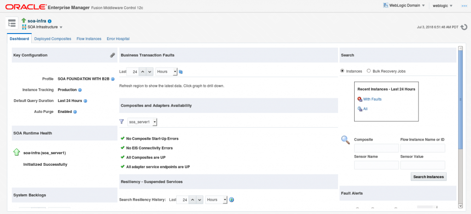Increase Resiliency History duration with up arrow

click(x=193, y=200)
